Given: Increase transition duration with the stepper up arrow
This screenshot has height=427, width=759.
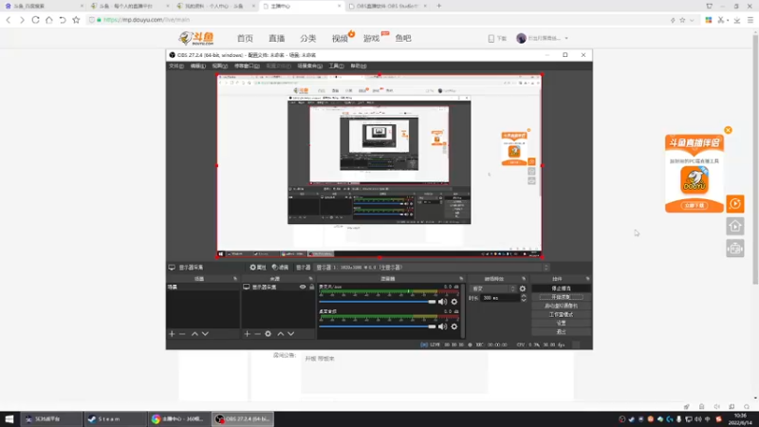Looking at the screenshot, I should (x=524, y=296).
